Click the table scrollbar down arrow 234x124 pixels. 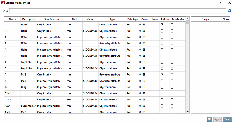(188, 112)
